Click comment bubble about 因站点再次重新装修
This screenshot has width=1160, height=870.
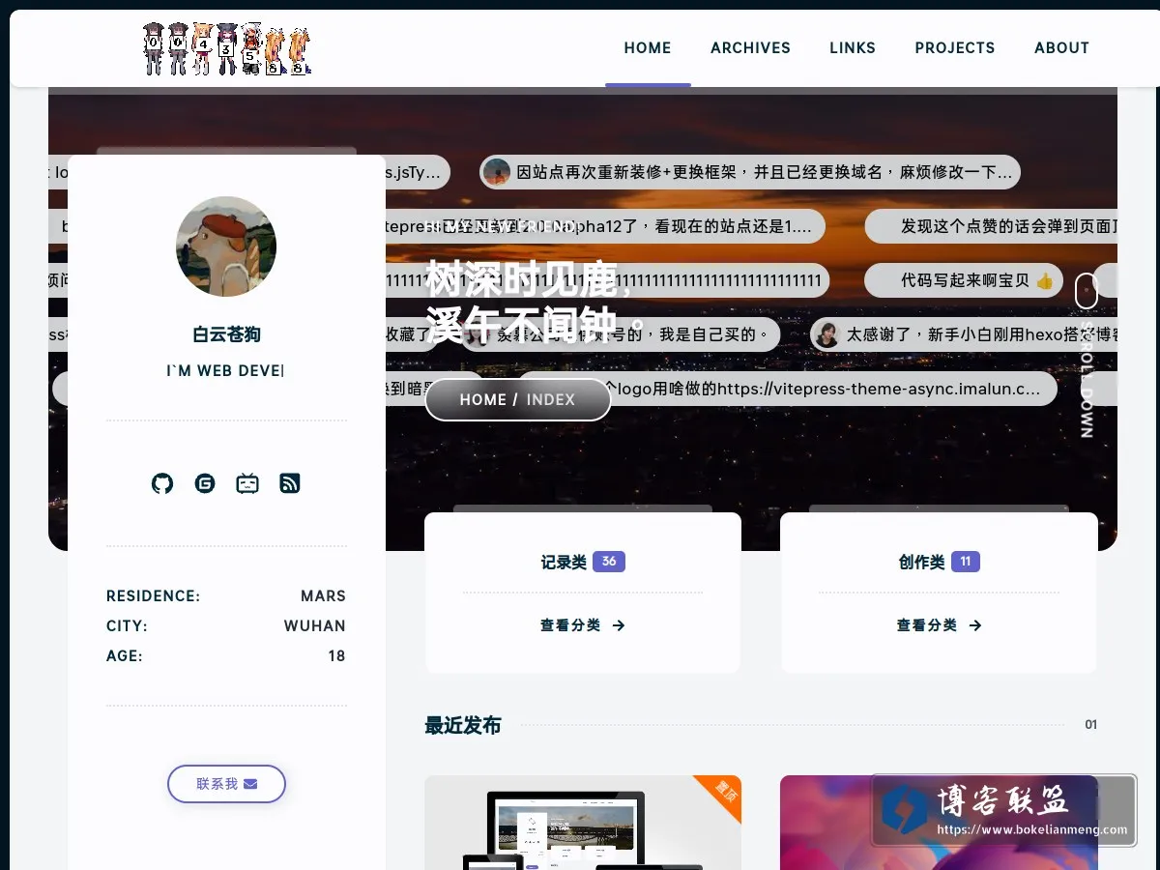750,172
